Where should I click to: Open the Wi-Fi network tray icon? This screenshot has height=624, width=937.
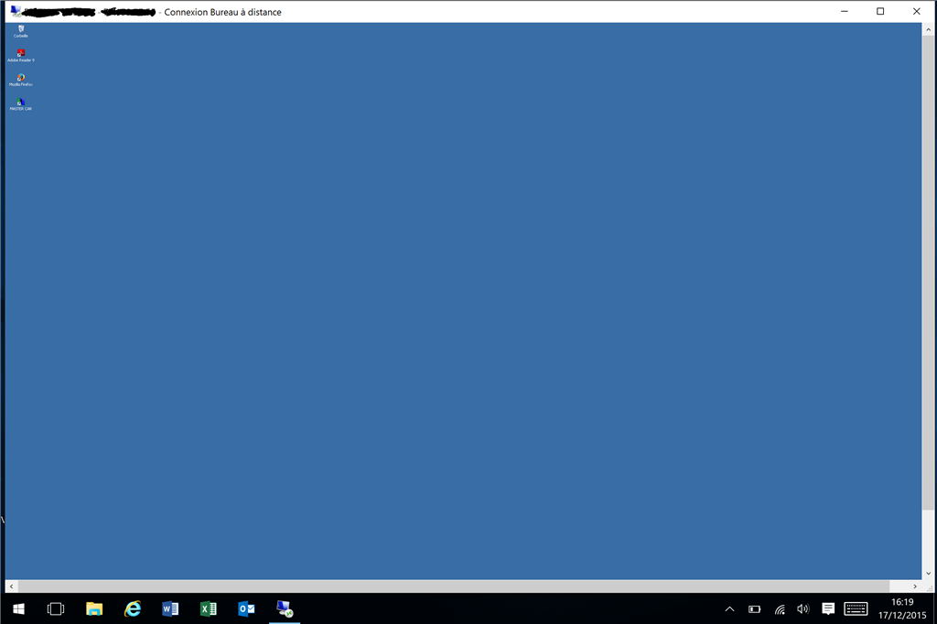780,609
